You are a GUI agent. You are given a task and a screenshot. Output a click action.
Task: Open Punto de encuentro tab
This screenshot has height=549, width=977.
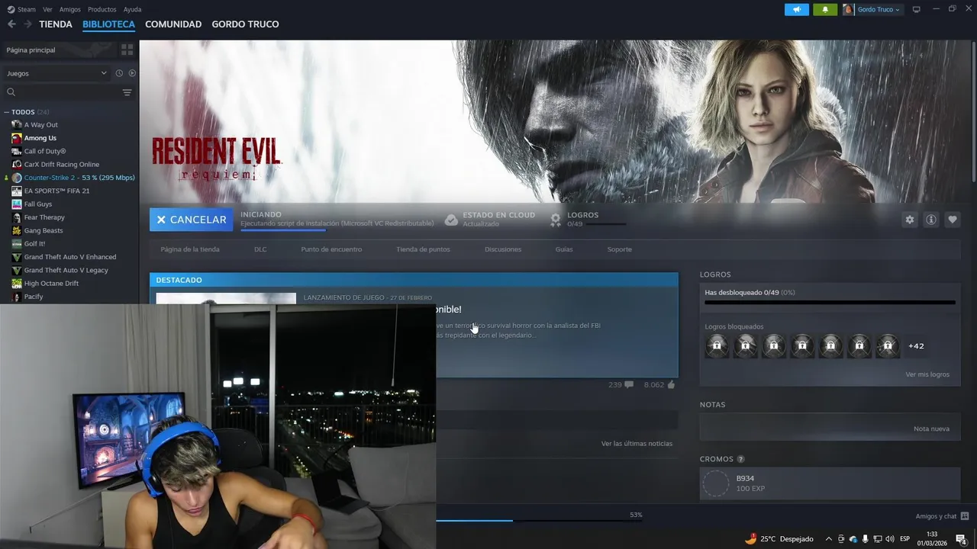tap(331, 249)
